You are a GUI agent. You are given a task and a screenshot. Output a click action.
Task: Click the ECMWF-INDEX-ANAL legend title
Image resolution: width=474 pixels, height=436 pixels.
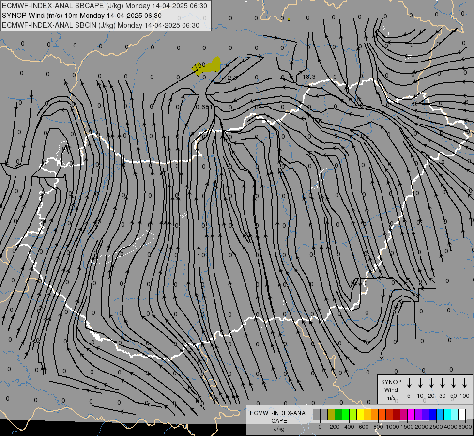(279, 413)
